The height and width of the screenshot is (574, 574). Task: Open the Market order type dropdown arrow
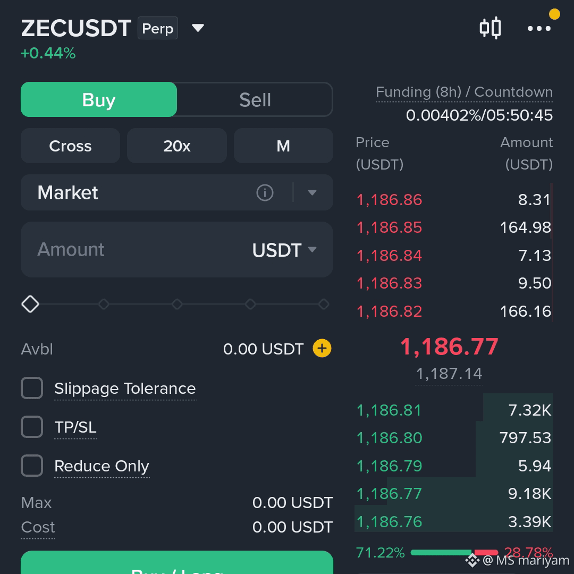click(312, 192)
